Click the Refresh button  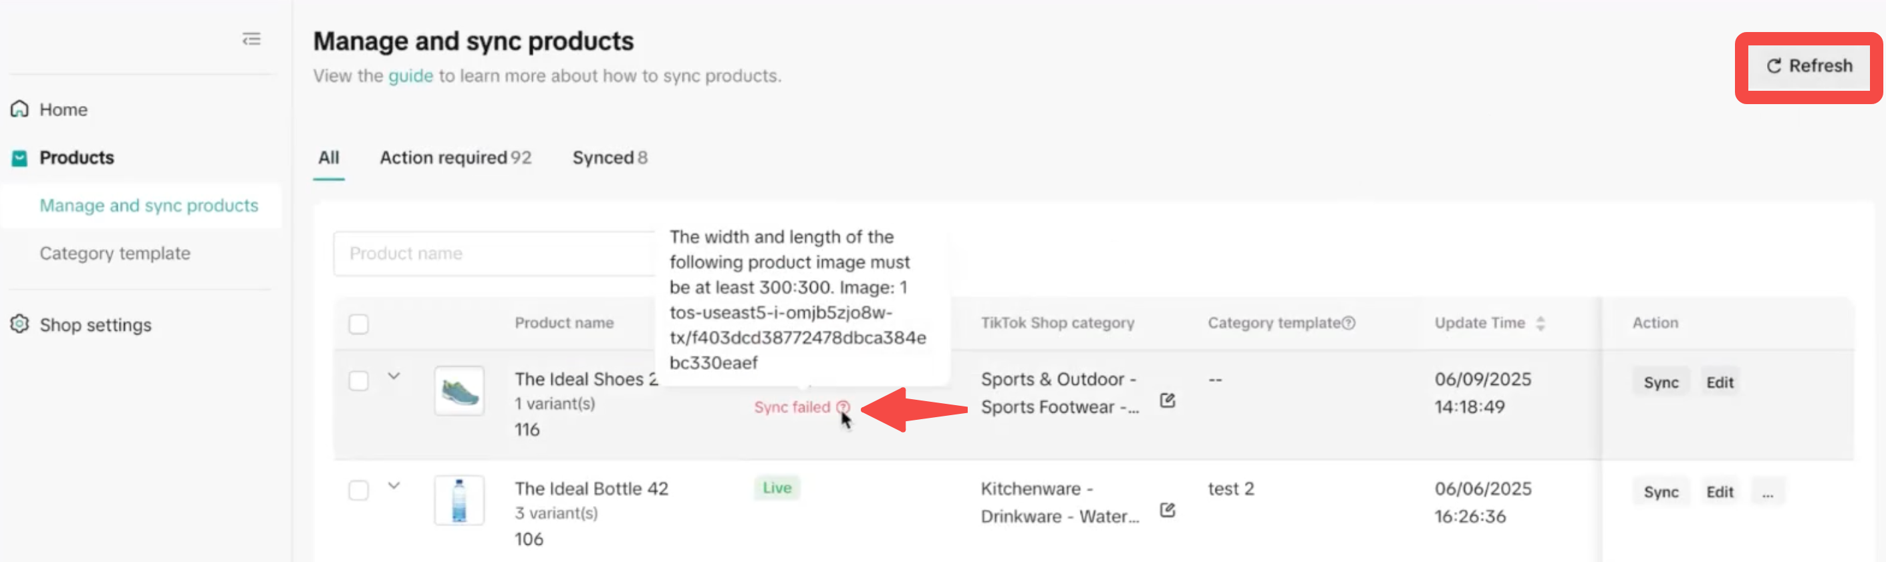tap(1809, 67)
